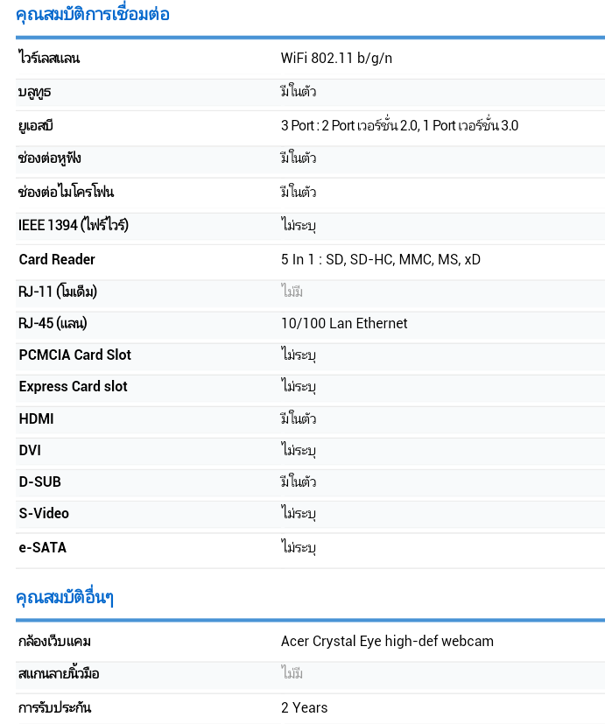The image size is (605, 724).
Task: Click the ช่องต่อหูฟัง row label
Action: (x=50, y=158)
